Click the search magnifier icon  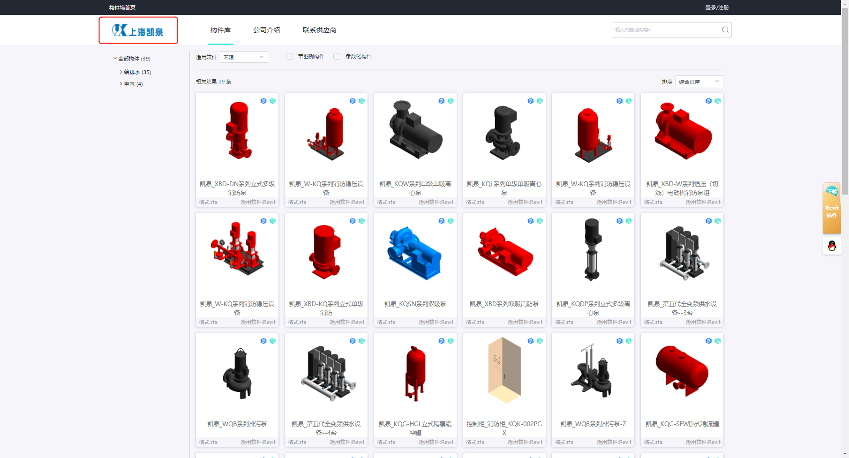pyautogui.click(x=725, y=30)
